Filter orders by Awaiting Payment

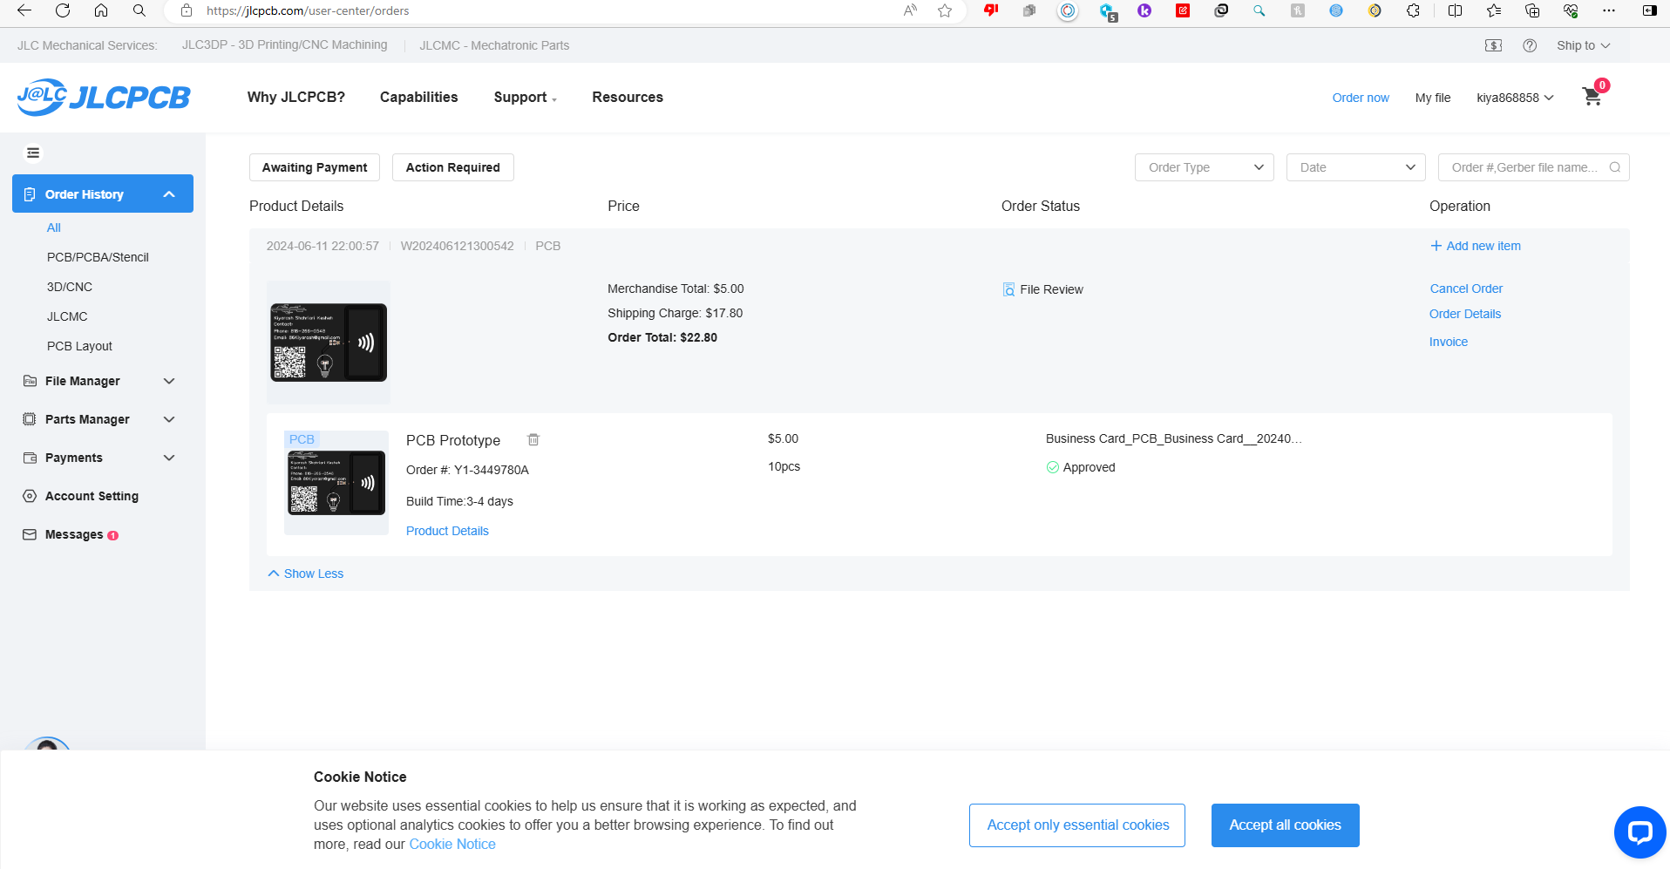(315, 167)
